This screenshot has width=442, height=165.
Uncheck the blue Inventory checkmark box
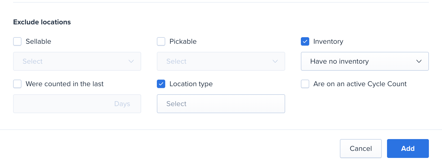point(305,41)
